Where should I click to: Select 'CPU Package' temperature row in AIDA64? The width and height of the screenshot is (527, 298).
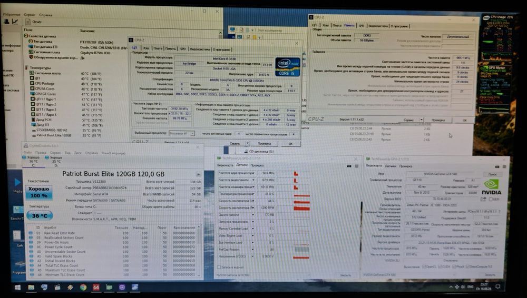[x=65, y=84]
